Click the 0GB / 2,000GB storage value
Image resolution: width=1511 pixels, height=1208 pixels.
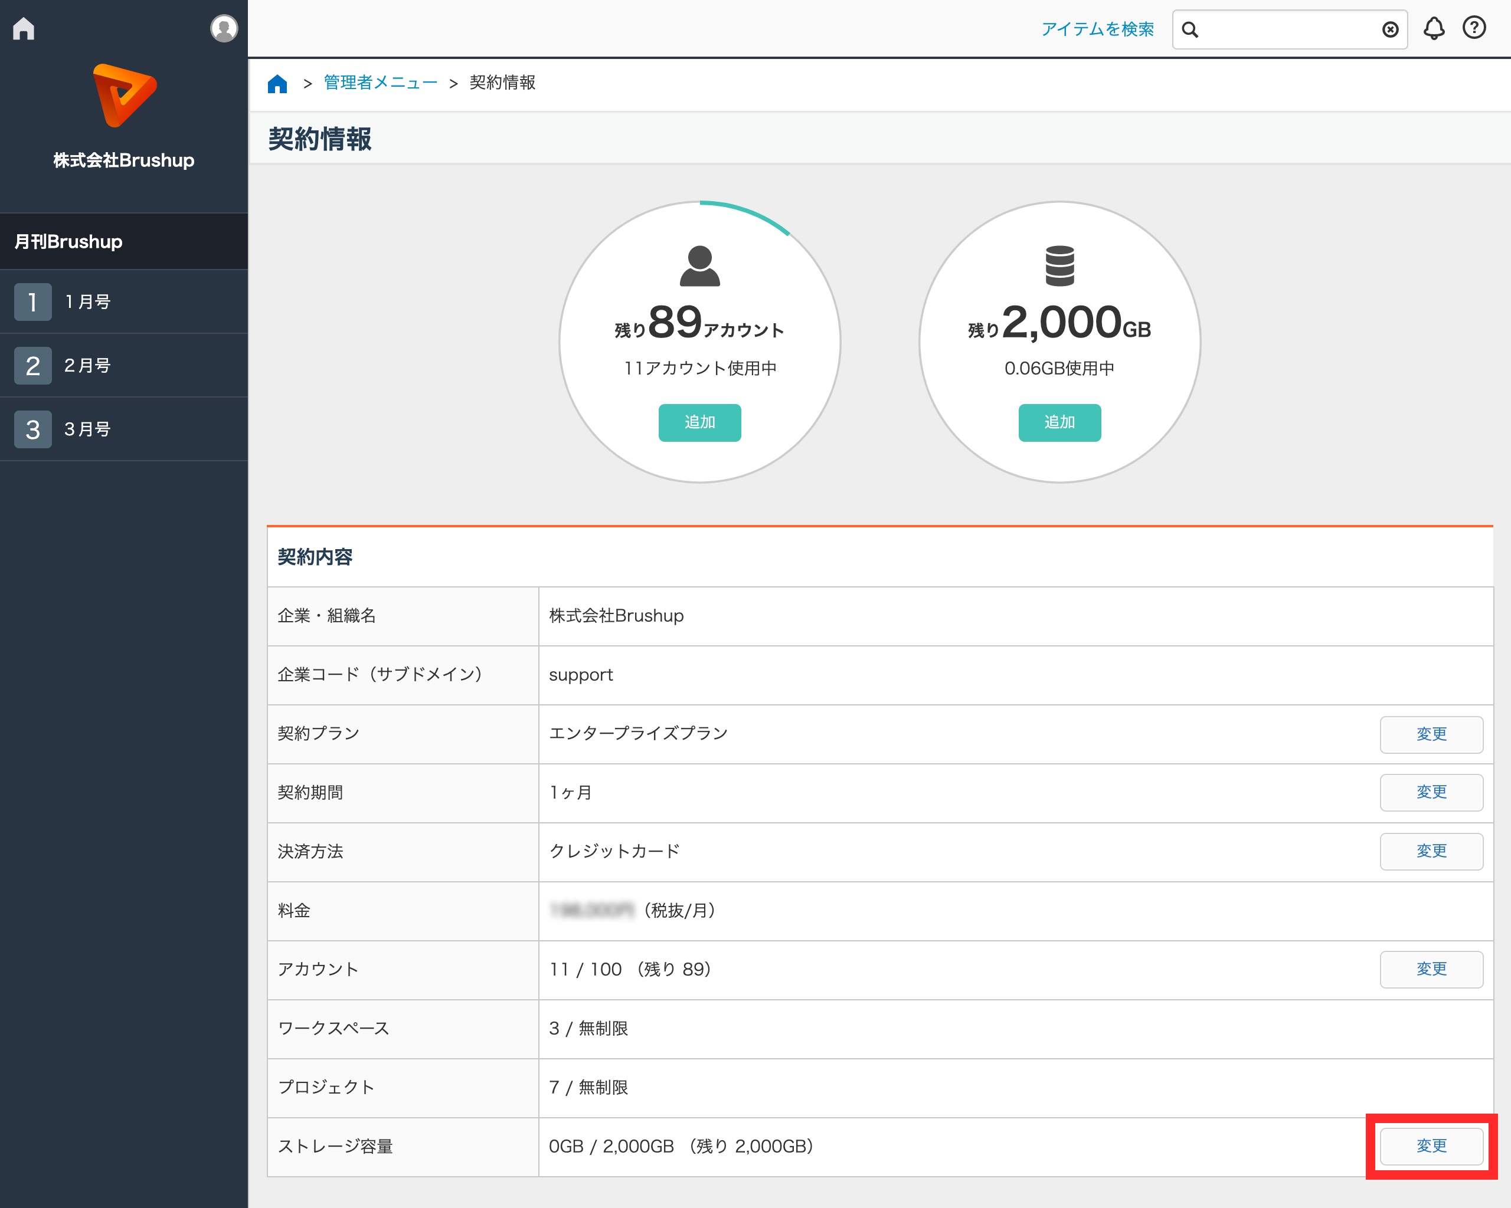click(x=681, y=1147)
